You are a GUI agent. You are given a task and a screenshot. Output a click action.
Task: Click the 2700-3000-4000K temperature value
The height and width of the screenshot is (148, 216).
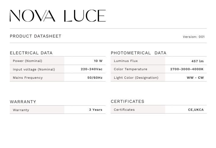pyautogui.click(x=187, y=69)
